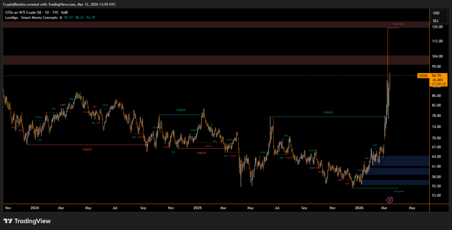The image size is (452, 230).
Task: Click the Vol indicator label
Action: pos(64,11)
